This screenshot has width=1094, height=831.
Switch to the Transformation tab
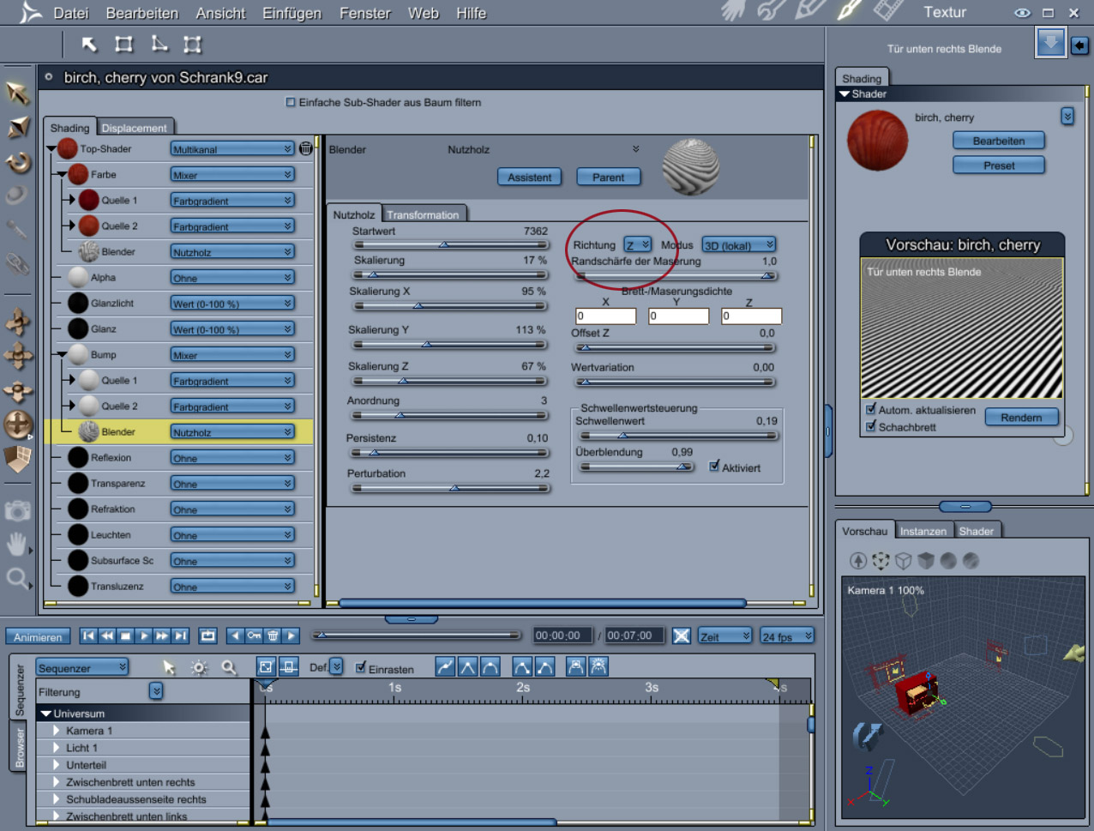coord(423,214)
